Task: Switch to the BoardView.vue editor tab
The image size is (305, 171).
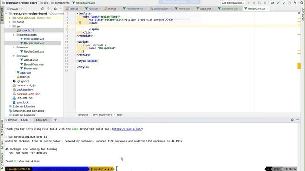Action: (229, 9)
